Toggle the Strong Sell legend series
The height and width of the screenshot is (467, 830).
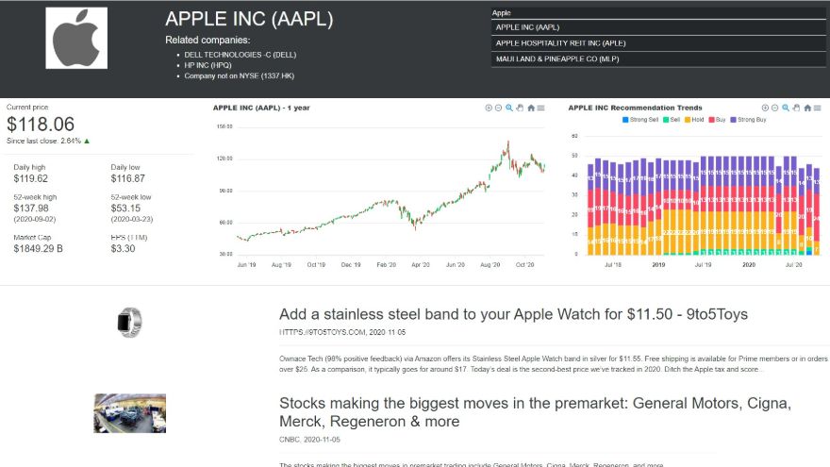pyautogui.click(x=640, y=120)
